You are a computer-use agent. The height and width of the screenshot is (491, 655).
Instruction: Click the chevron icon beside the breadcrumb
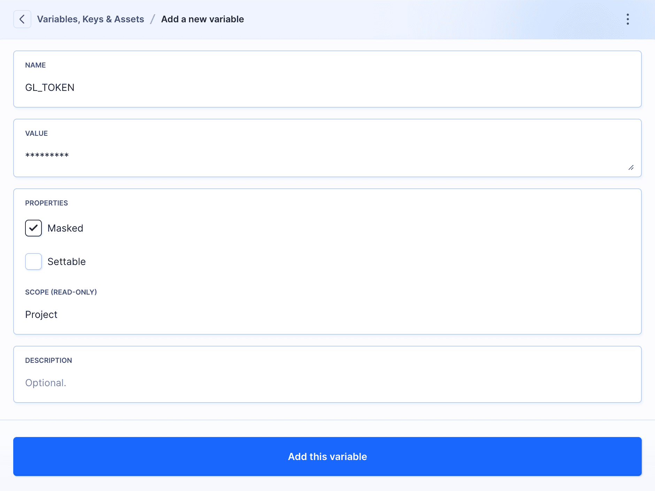point(22,19)
